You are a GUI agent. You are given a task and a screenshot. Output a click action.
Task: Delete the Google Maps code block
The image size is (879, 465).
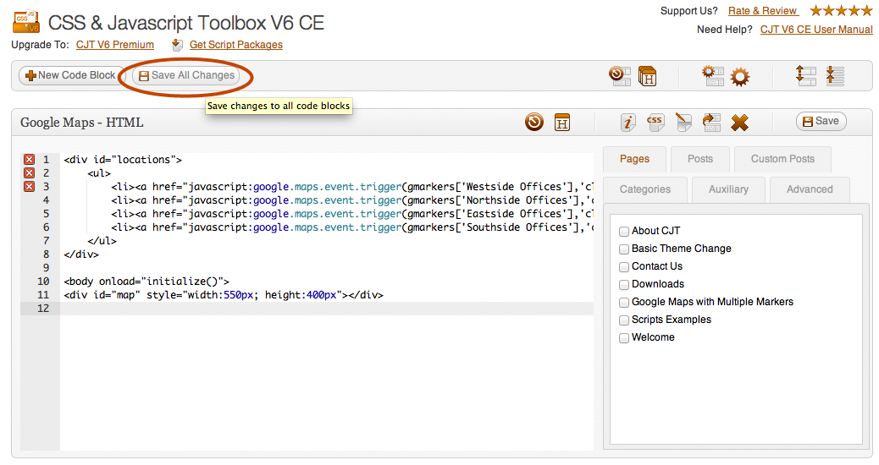pos(739,123)
